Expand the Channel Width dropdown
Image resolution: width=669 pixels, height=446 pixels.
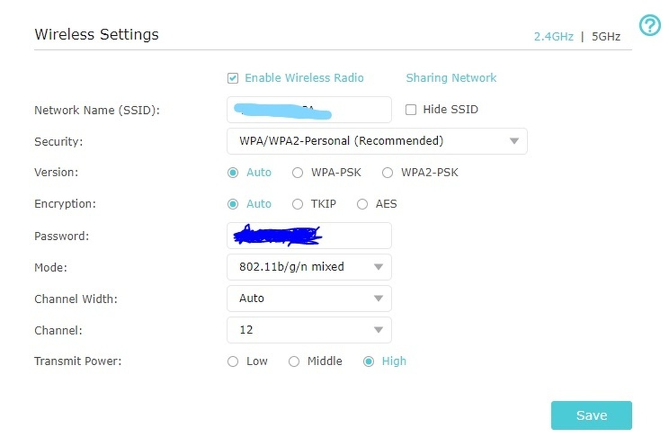pyautogui.click(x=309, y=299)
